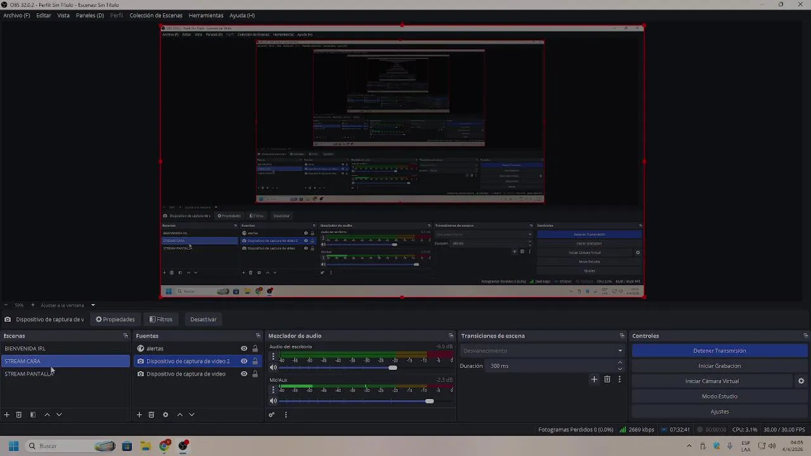This screenshot has height=456, width=811.
Task: Zoom in the preview with plus icon
Action: pos(32,305)
